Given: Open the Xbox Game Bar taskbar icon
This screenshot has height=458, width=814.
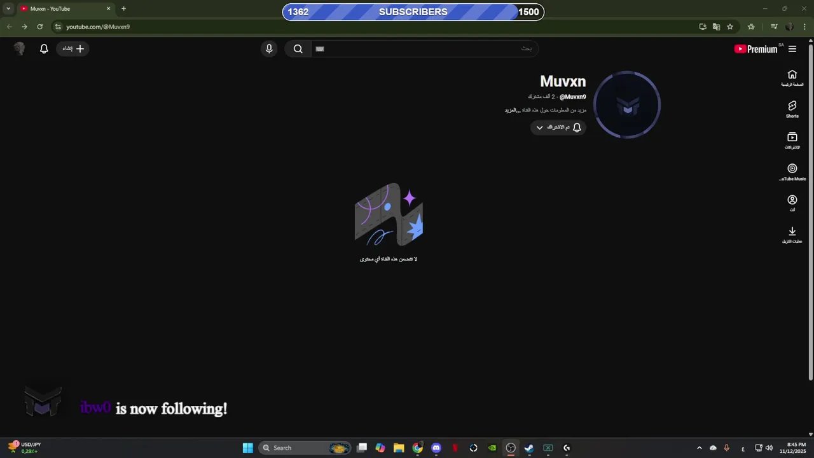Looking at the screenshot, I should [548, 448].
